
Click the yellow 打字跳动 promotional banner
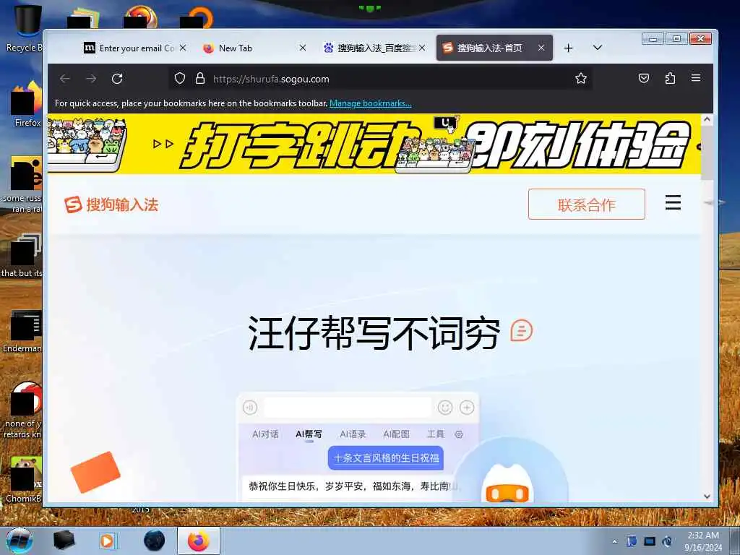374,144
